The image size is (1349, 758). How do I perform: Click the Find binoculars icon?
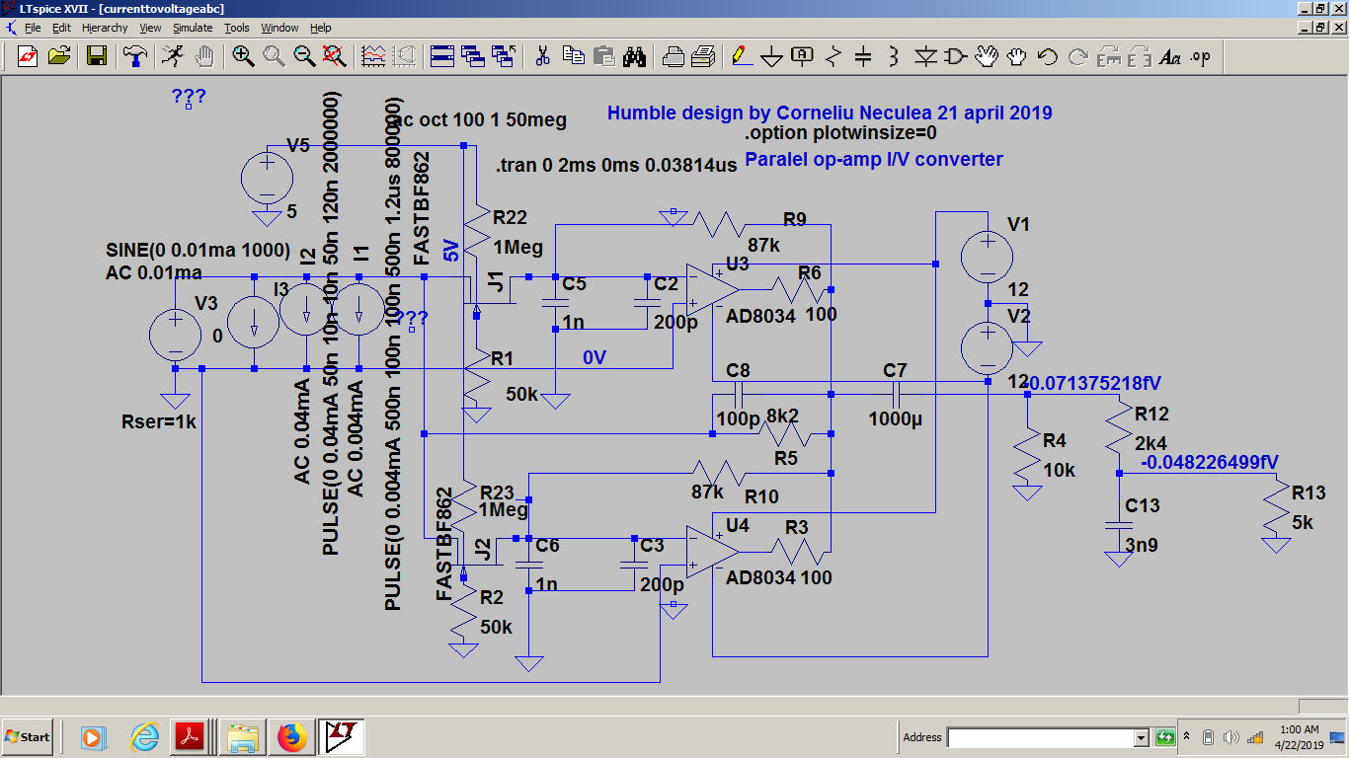click(x=634, y=56)
